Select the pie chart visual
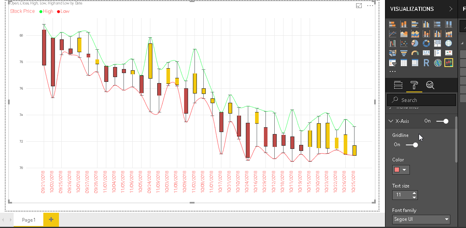Viewport: 466px width, 228px height. 415,43
